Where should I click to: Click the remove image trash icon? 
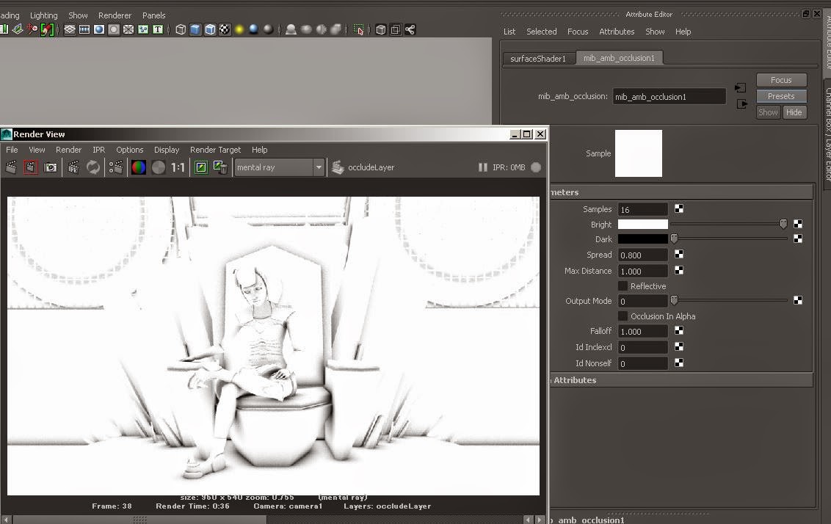[220, 167]
